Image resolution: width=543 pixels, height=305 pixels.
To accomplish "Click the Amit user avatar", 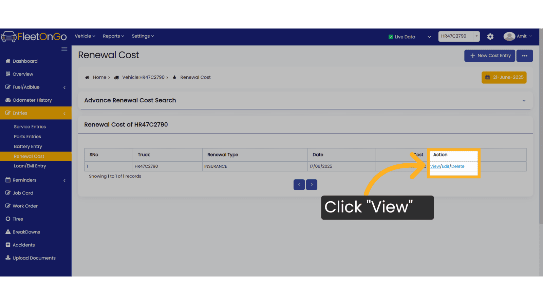I will (509, 36).
